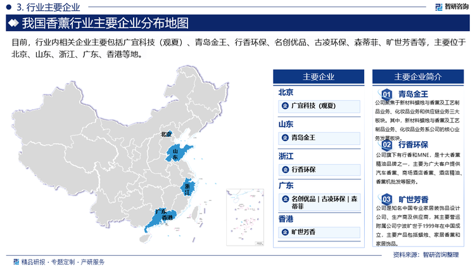Click the 智研咨询 logo icon top right
Screen dimensions: 475x266
439,7
